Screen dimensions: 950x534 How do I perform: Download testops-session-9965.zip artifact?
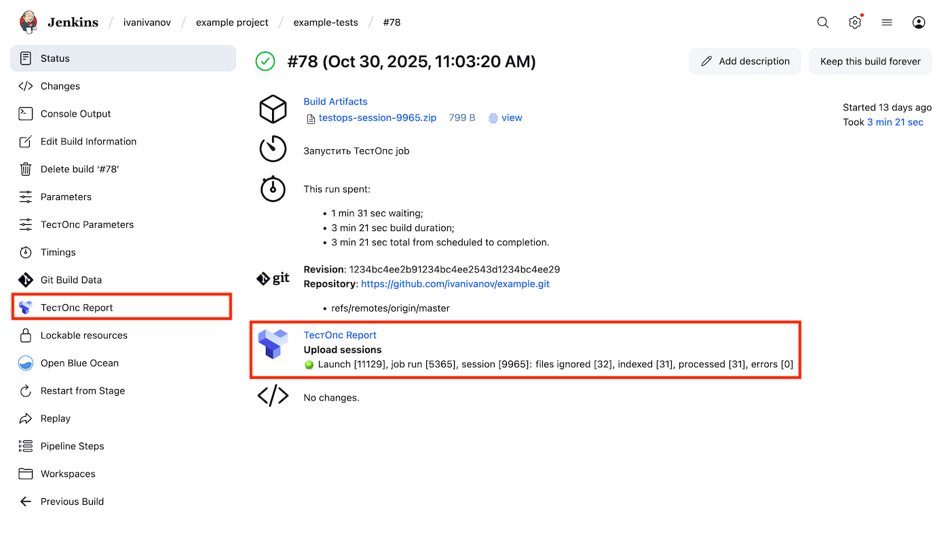[x=377, y=118]
